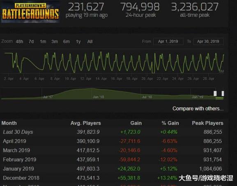Click Jul '17 on the navigator timeline

[48, 97]
